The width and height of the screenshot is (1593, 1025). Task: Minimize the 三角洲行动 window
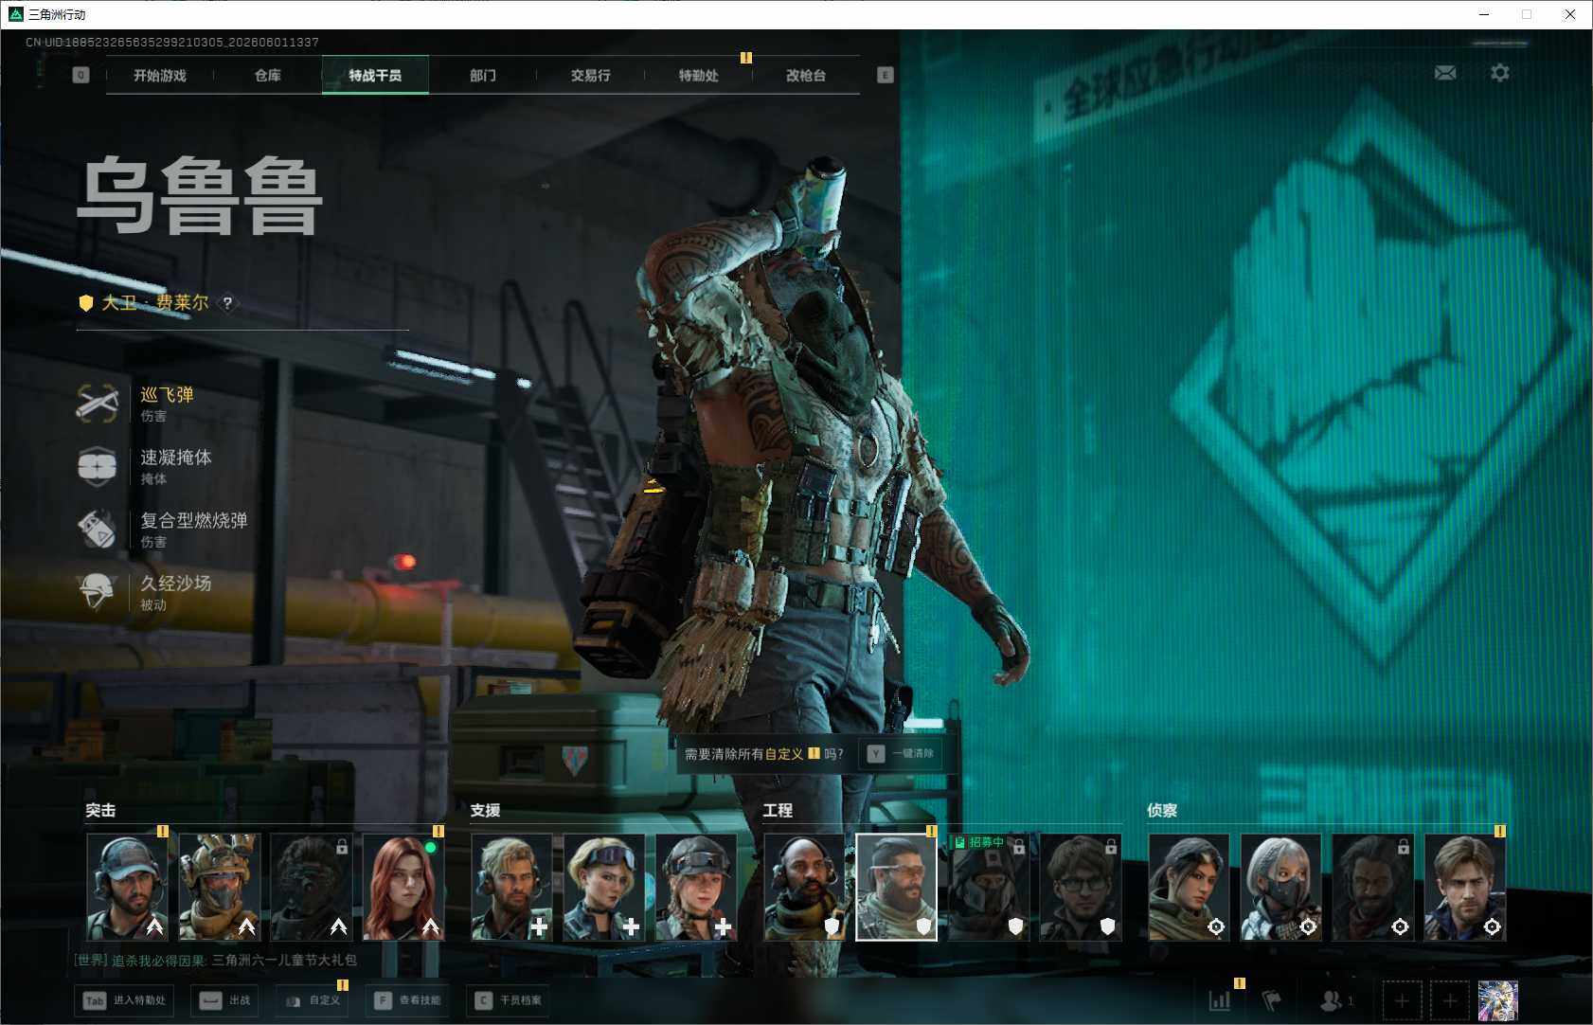tap(1484, 14)
